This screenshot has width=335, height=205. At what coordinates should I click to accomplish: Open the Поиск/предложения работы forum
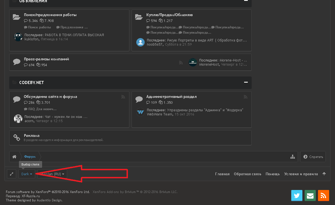(x=50, y=15)
